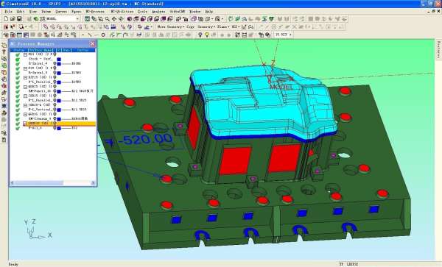This screenshot has width=442, height=267.
Task: Open the File menu
Action: [x=8, y=12]
